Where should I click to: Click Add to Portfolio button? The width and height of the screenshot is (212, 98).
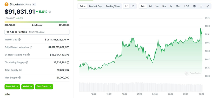37,32
